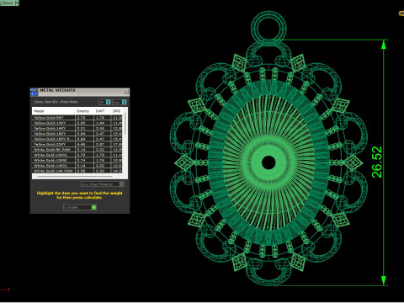The image size is (404, 303).
Task: Click the green arrow on the Calculate button
Action: tap(94, 207)
